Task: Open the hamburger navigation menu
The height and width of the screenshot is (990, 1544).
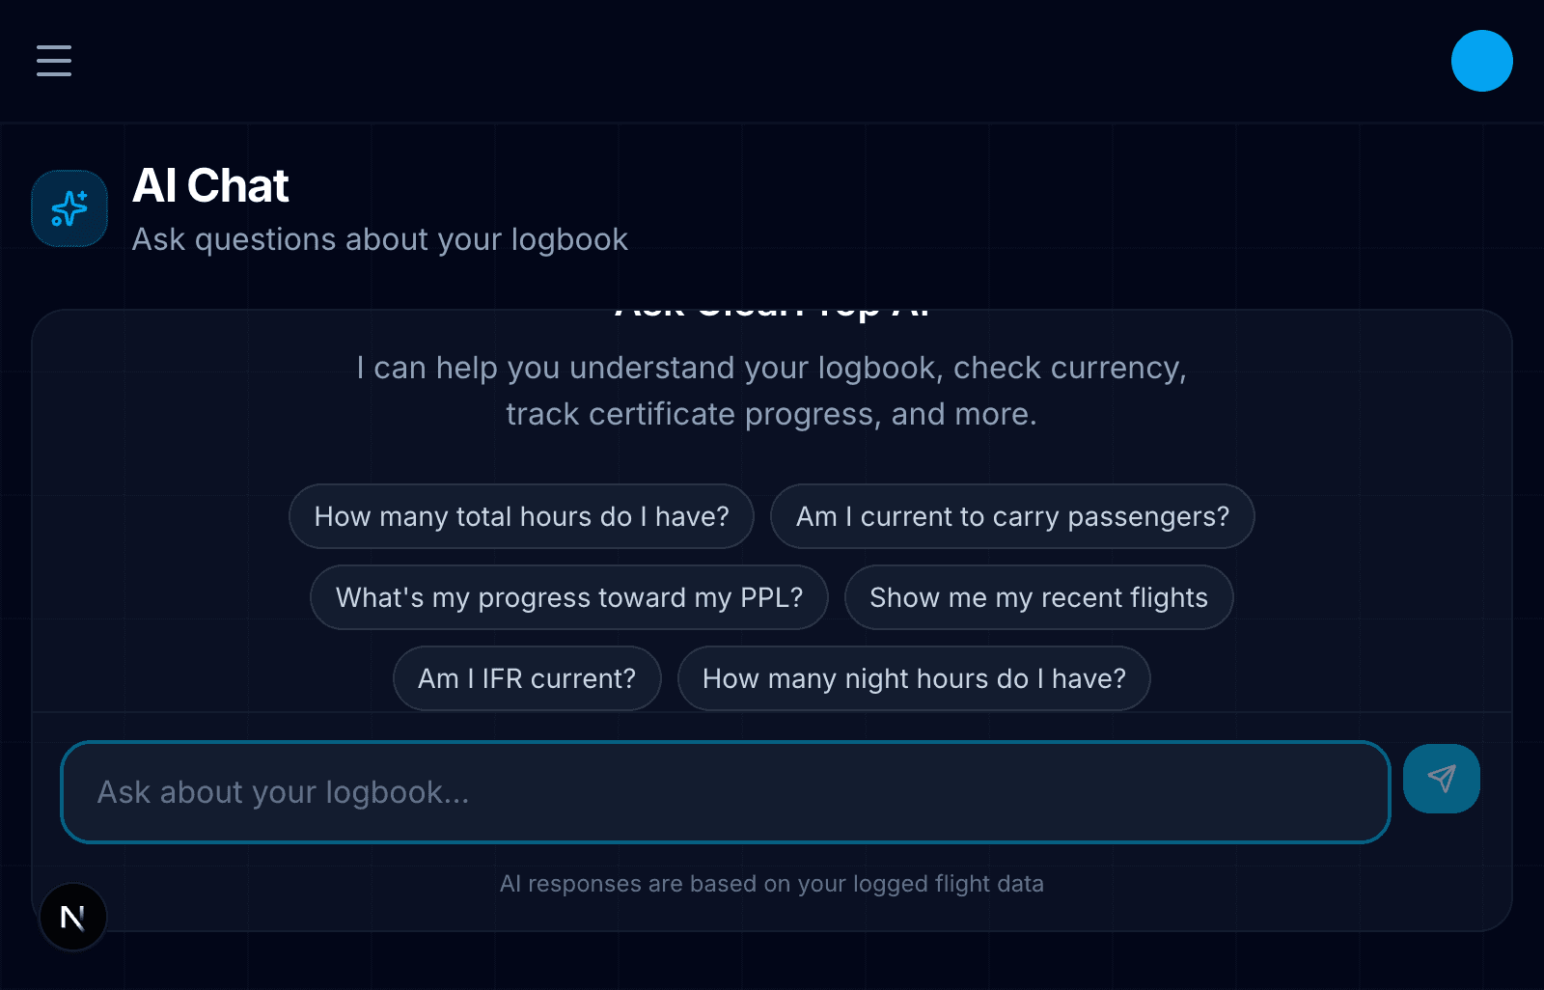Action: 53,61
